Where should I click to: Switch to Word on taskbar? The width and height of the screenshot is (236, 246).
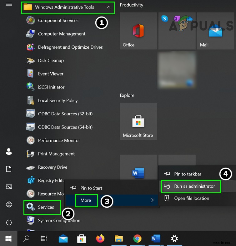tap(156, 239)
